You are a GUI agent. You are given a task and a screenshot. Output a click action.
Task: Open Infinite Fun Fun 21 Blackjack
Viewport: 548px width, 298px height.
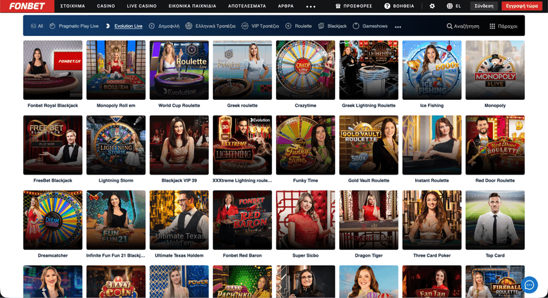click(x=116, y=220)
